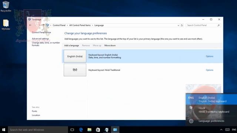The image size is (237, 133).
Task: Select the Myfolder desktop icon
Action: [x=6, y=25]
